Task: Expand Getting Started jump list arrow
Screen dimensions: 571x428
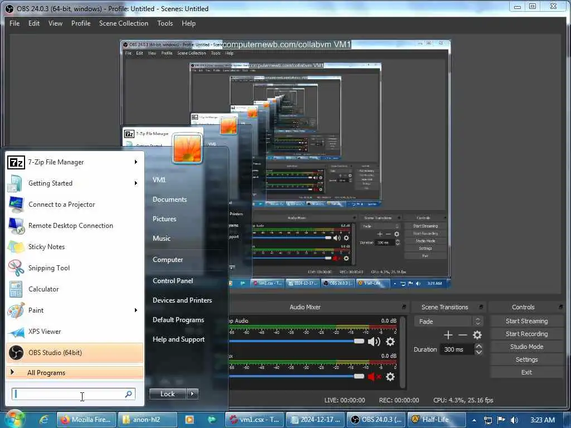Action: (x=136, y=183)
